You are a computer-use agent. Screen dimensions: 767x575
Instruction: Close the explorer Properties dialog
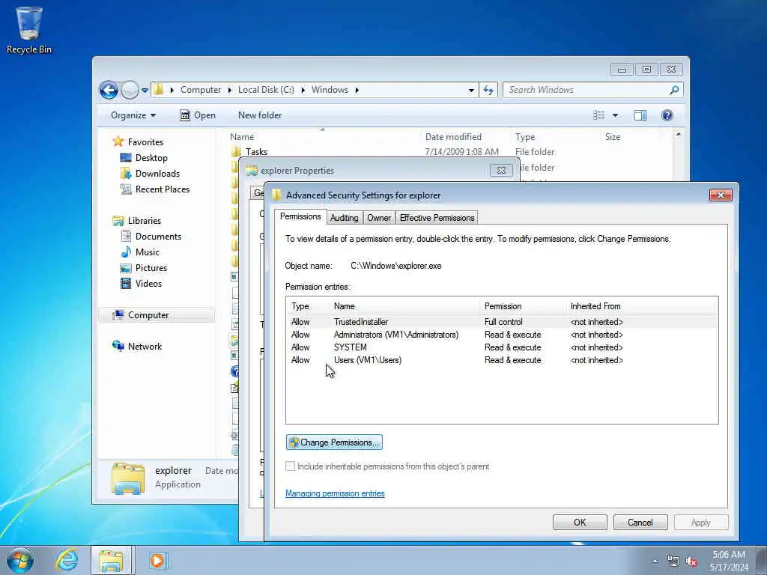point(501,170)
